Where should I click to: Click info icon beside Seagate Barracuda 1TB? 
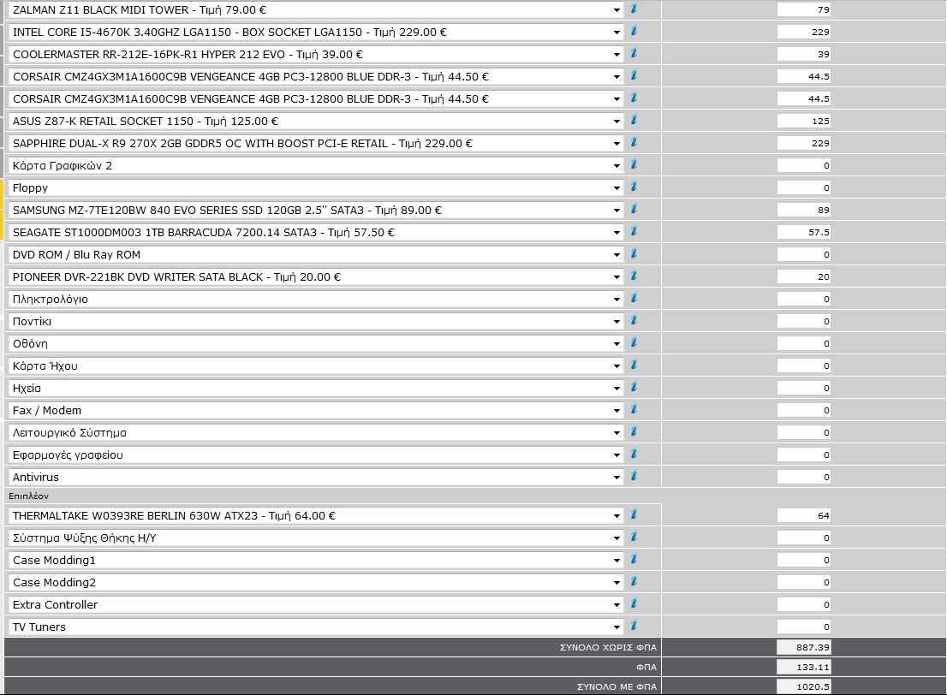pyautogui.click(x=634, y=231)
